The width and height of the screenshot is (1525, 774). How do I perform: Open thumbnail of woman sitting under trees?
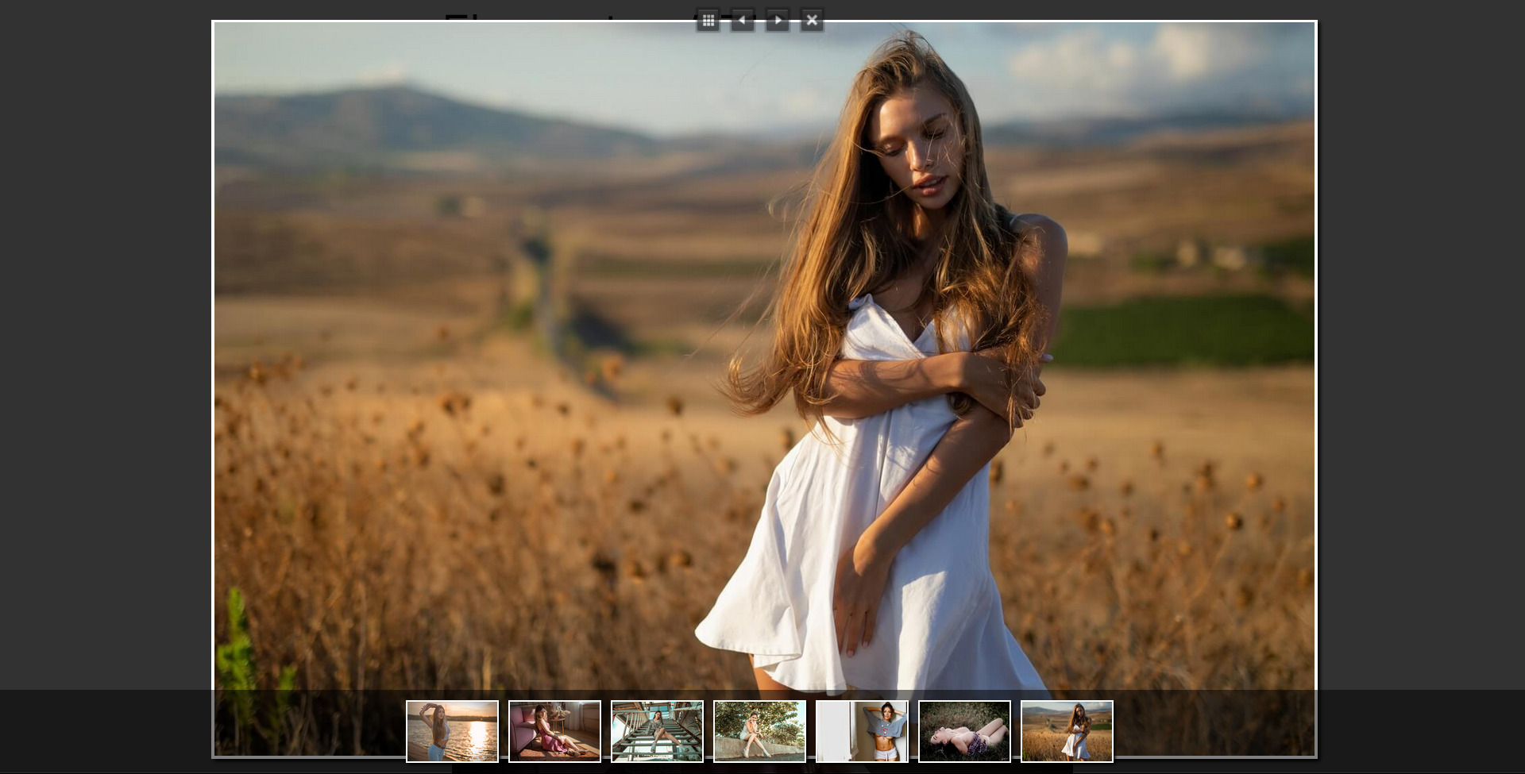point(760,731)
